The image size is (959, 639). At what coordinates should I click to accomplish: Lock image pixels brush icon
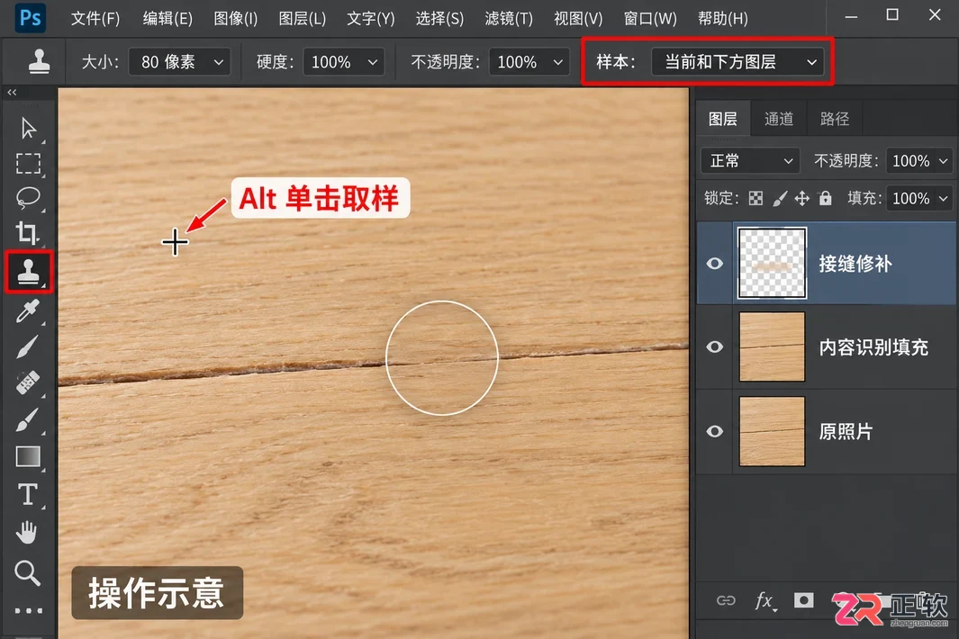pos(779,198)
